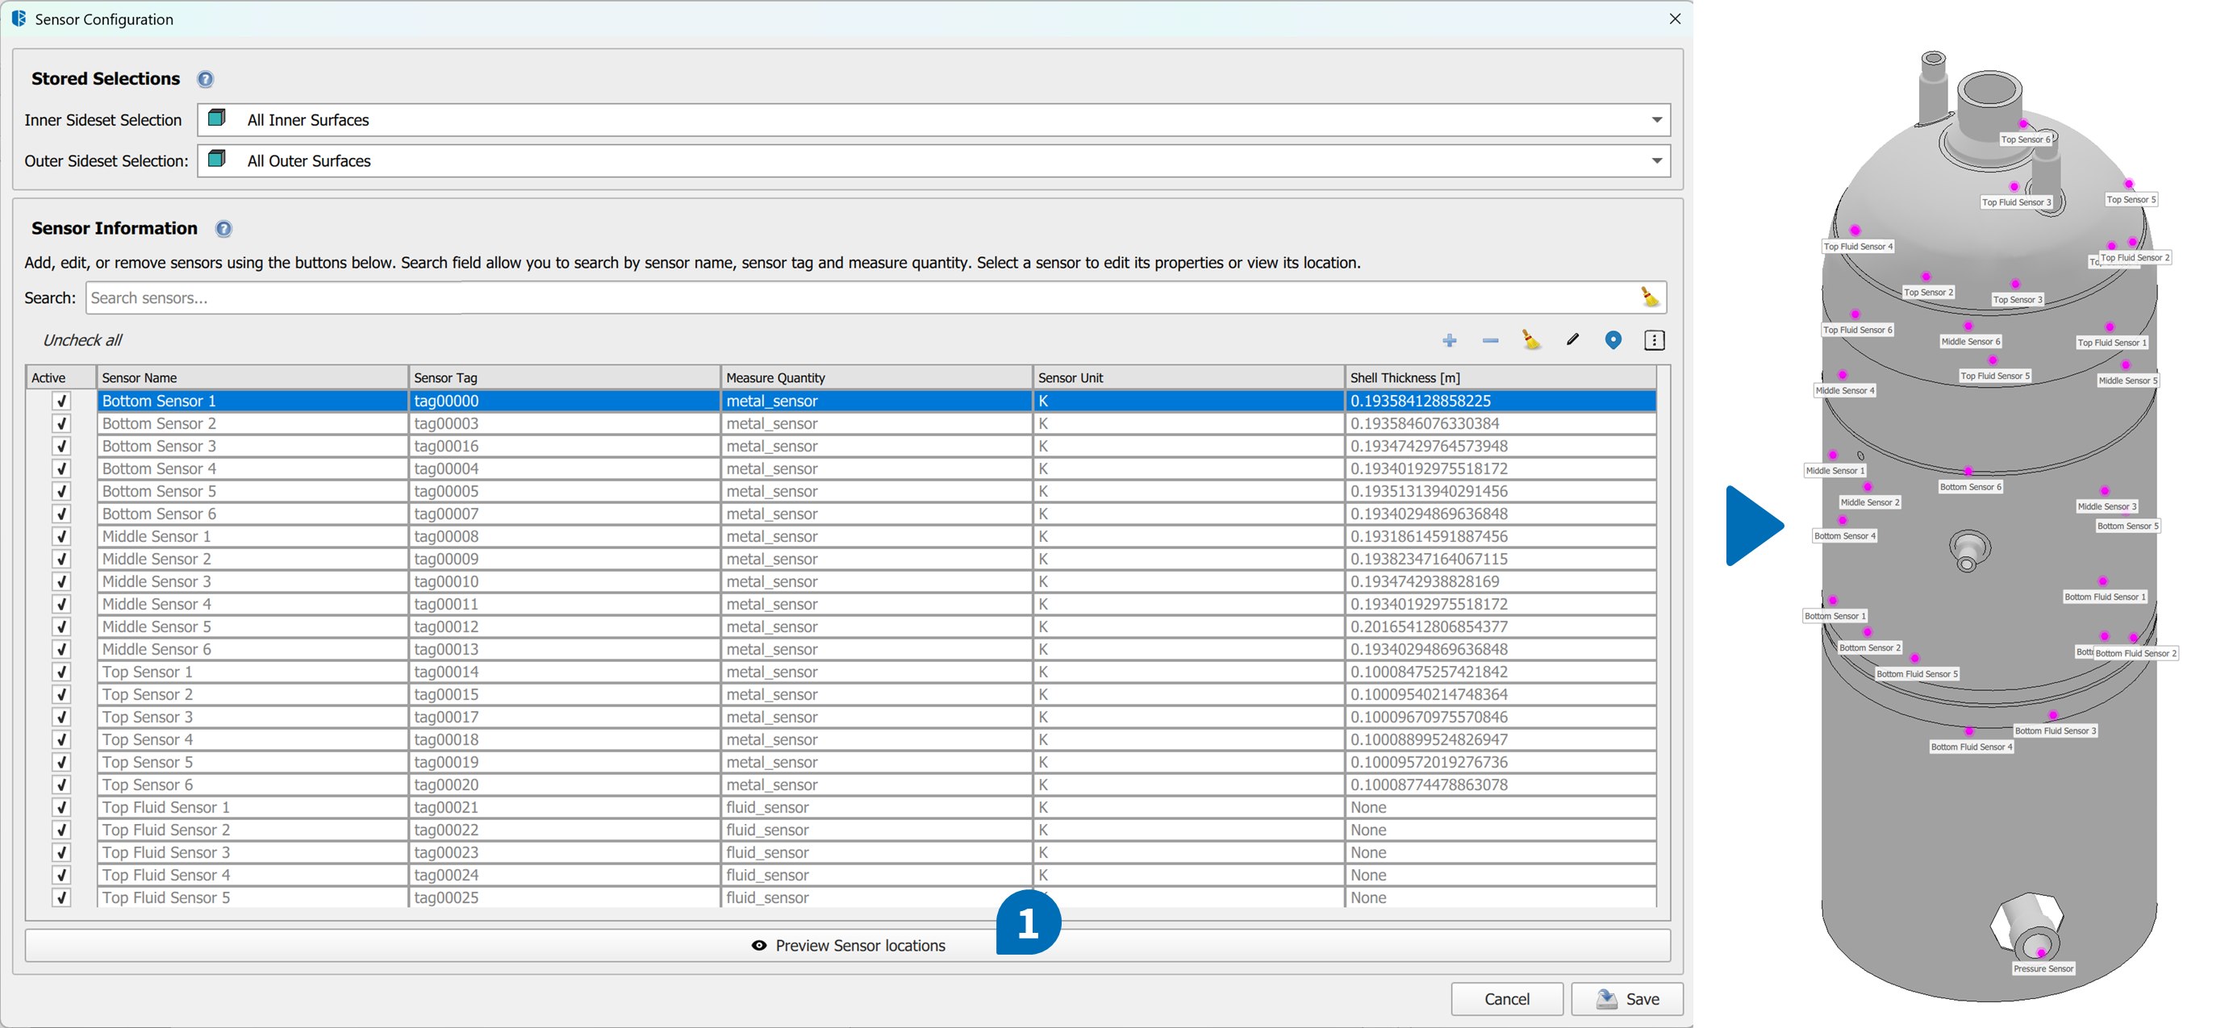The image size is (2229, 1028).
Task: Disable the Top Fluid Sensor 1 checkbox
Action: (61, 808)
